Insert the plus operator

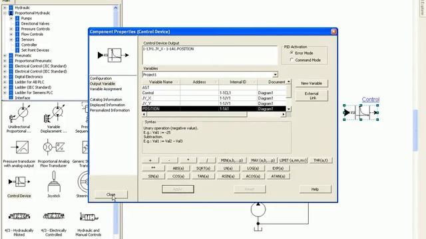click(150, 161)
